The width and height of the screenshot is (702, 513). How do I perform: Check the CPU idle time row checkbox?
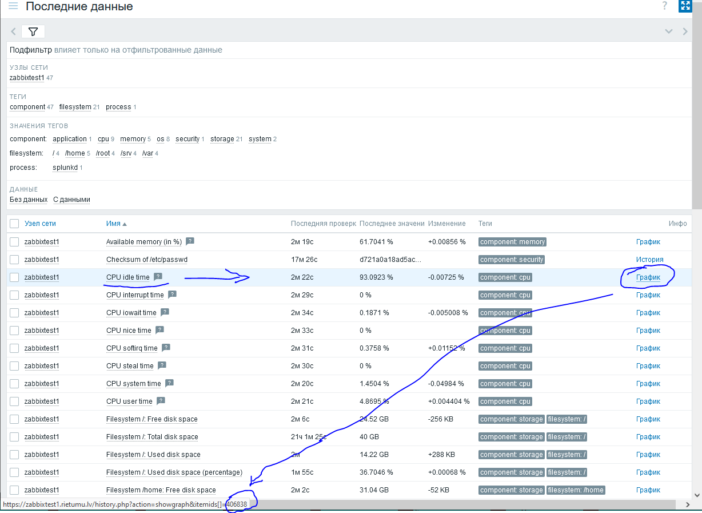(14, 277)
